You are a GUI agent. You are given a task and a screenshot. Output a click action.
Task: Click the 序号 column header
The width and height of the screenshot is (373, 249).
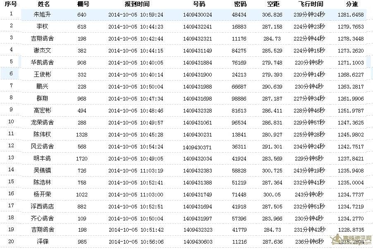(x=11, y=4)
